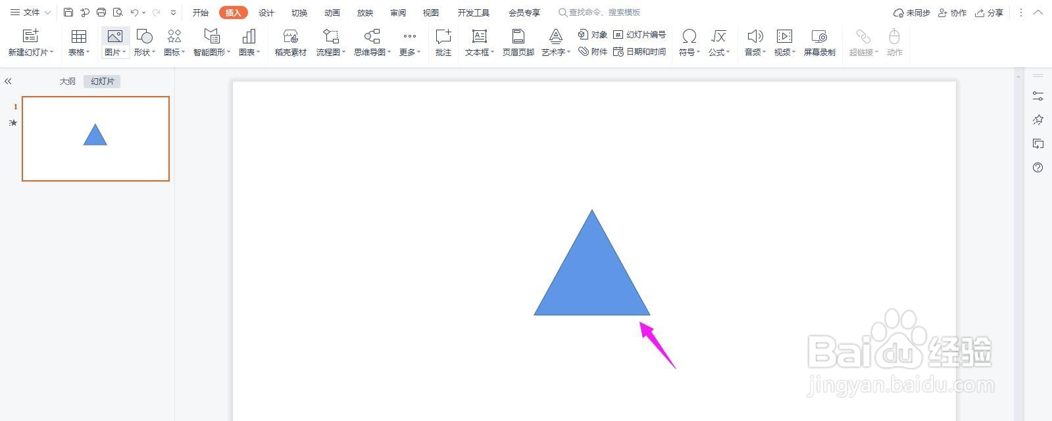Click the Undo arrow icon
Screen dimensions: 1052x421
pyautogui.click(x=134, y=12)
